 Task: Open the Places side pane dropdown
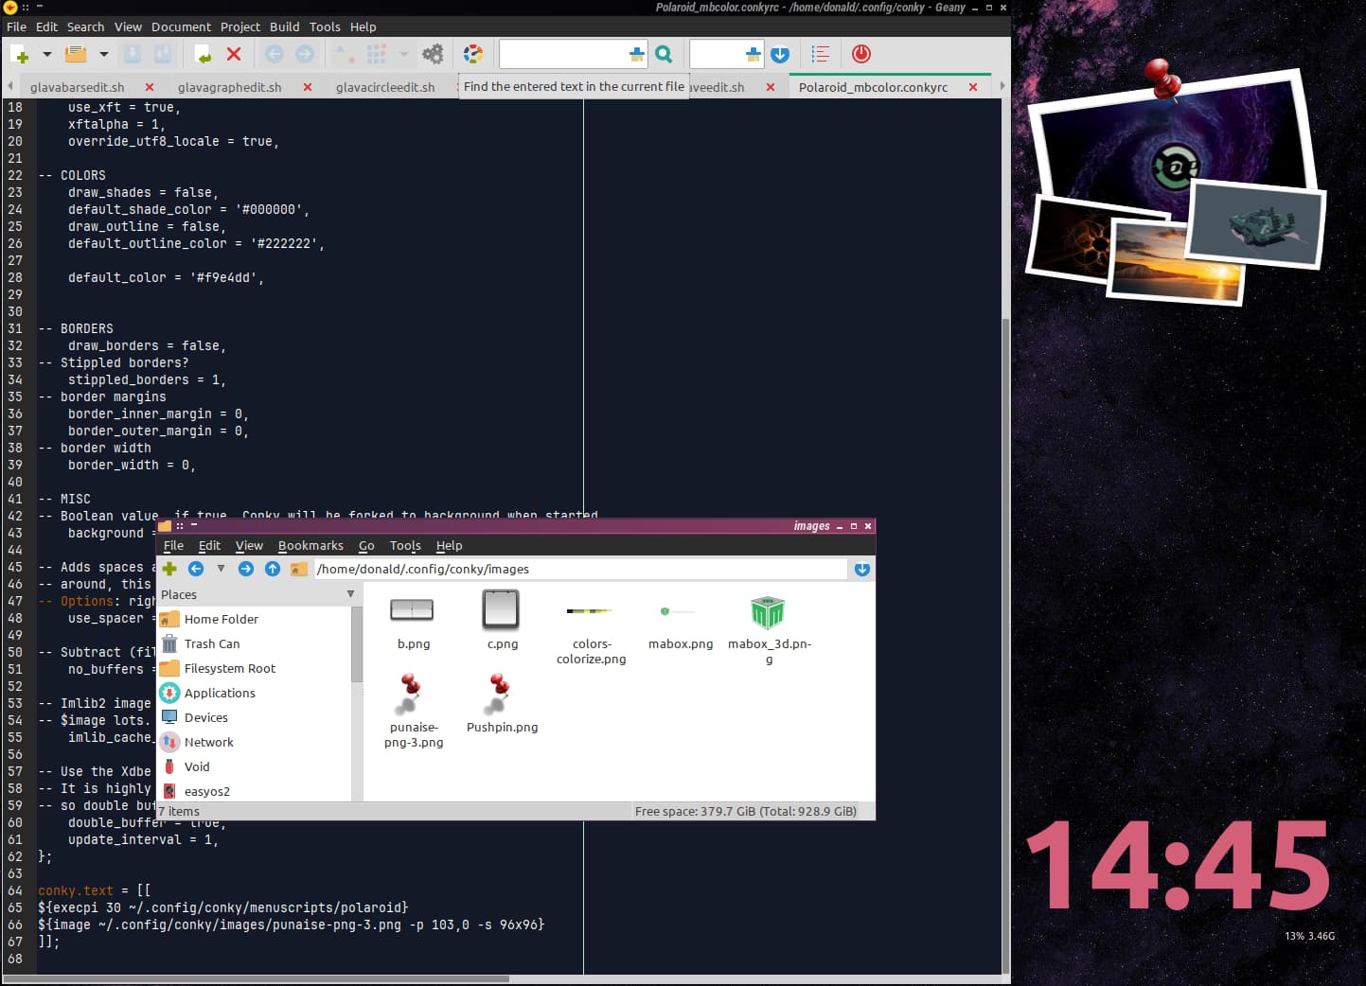click(x=350, y=594)
